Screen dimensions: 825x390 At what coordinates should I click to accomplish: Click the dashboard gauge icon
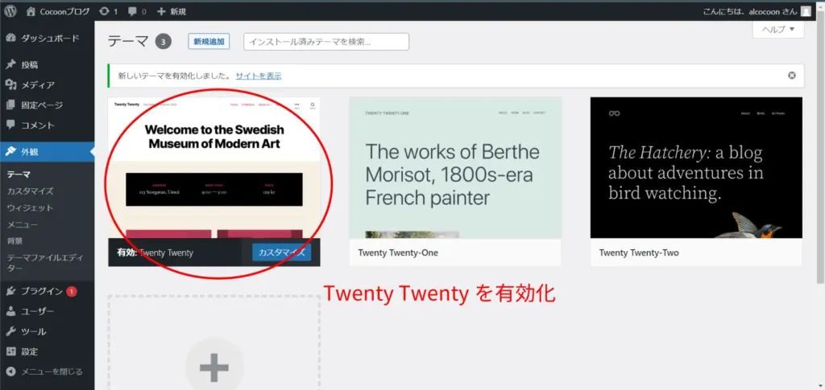pos(10,39)
